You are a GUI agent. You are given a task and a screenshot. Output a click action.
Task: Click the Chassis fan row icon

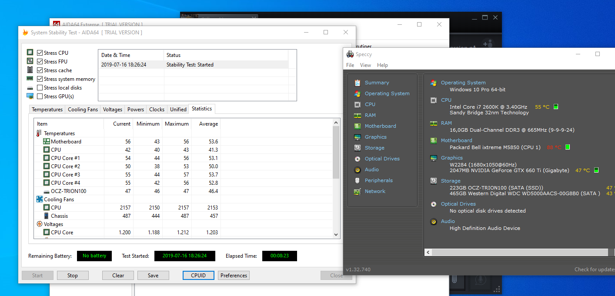tap(47, 216)
